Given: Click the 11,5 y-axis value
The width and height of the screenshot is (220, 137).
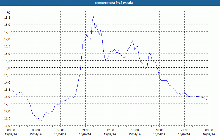Looking at the screenshot, I should [x=7, y=118].
